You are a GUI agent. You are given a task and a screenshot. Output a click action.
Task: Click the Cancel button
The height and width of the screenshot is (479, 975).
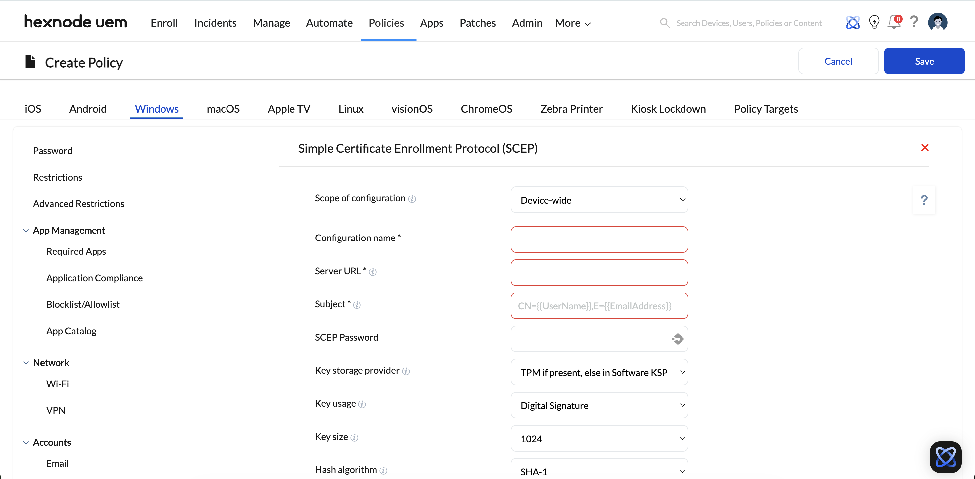(838, 61)
